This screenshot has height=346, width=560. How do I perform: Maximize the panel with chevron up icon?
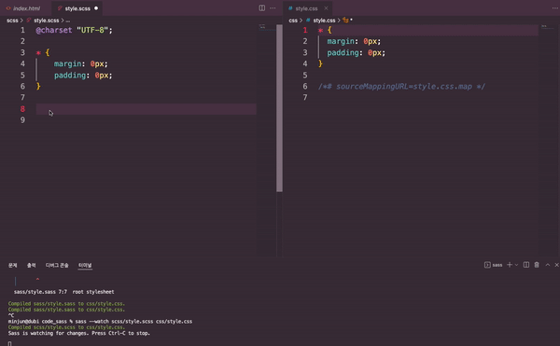[x=548, y=265]
